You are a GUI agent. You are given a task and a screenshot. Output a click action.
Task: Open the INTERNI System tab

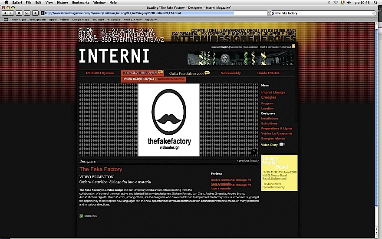(x=99, y=73)
